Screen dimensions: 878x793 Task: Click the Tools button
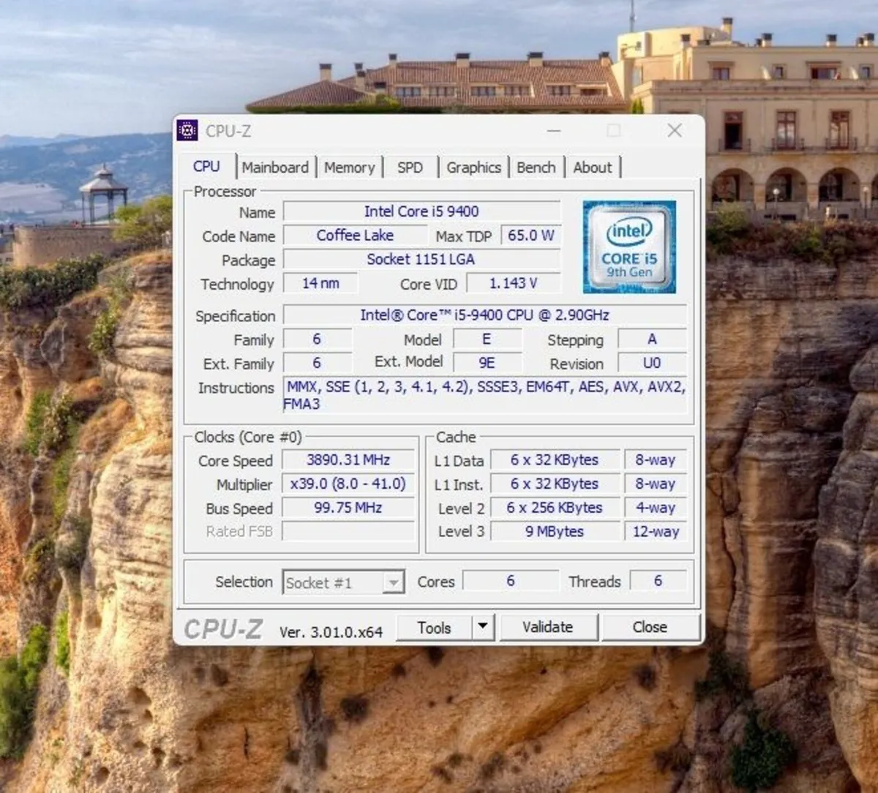pos(435,628)
